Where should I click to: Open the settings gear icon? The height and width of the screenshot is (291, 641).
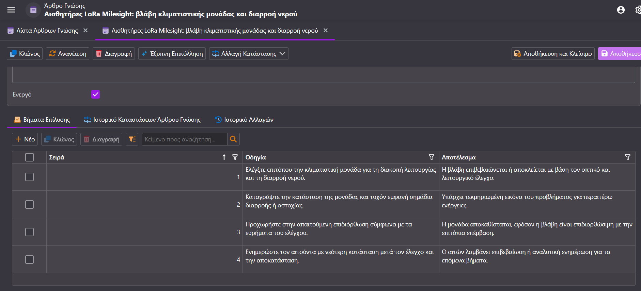click(638, 10)
